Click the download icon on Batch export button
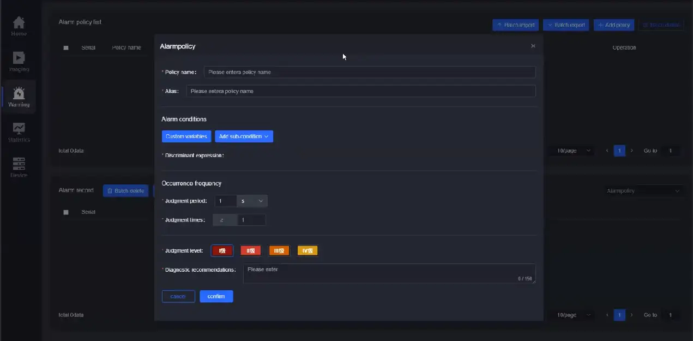Viewport: 693px width, 341px height. point(551,25)
